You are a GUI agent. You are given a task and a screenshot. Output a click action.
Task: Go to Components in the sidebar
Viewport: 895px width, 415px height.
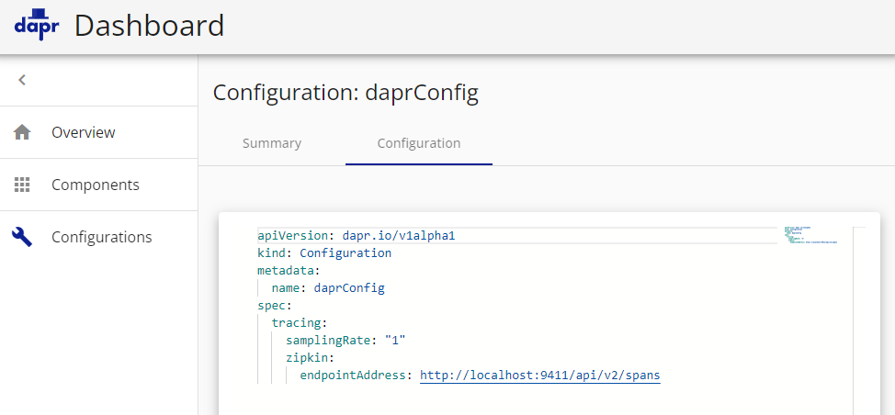tap(95, 185)
